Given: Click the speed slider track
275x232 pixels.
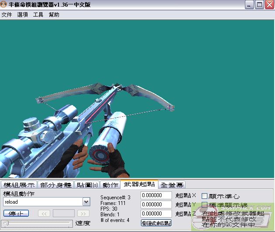Looking at the screenshot, I should (x=38, y=223).
